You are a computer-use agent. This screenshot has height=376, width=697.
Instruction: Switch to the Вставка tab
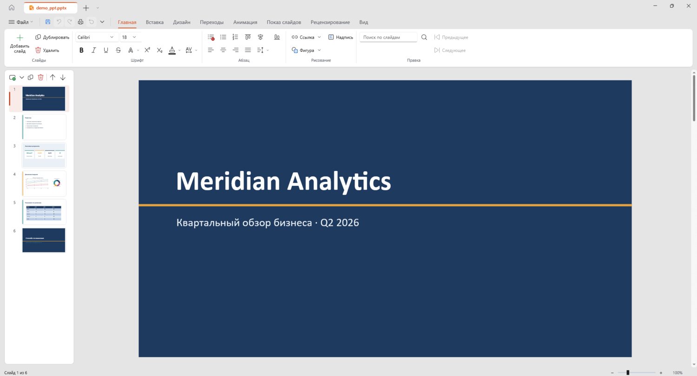[155, 22]
